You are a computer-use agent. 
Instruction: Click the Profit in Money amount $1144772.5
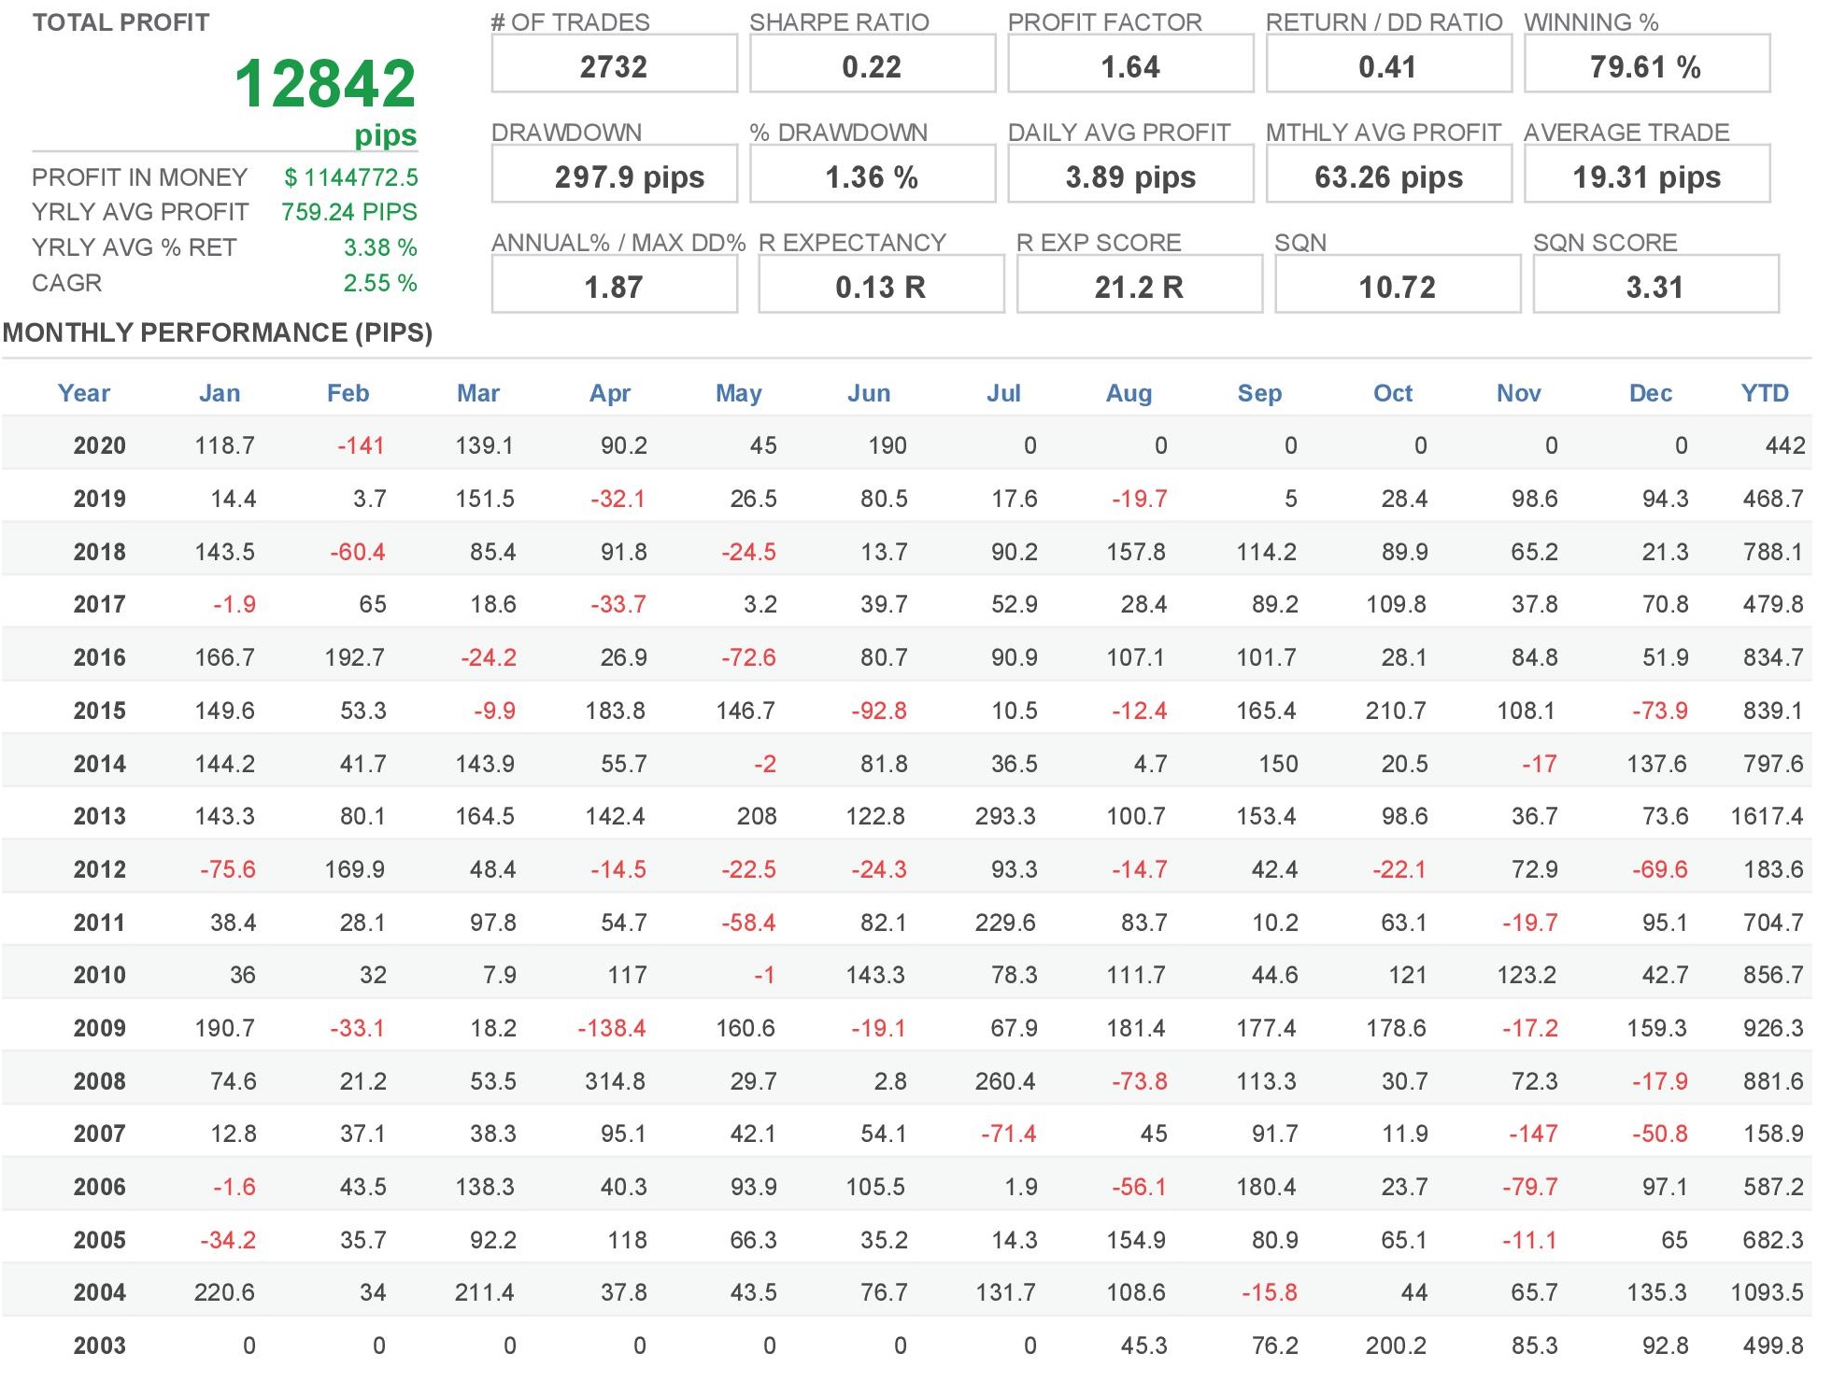point(350,176)
